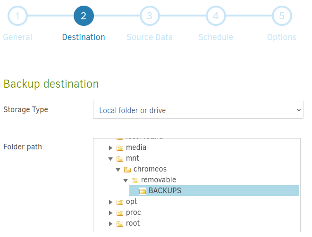
Task: Expand the opt folder
Action: (110, 202)
